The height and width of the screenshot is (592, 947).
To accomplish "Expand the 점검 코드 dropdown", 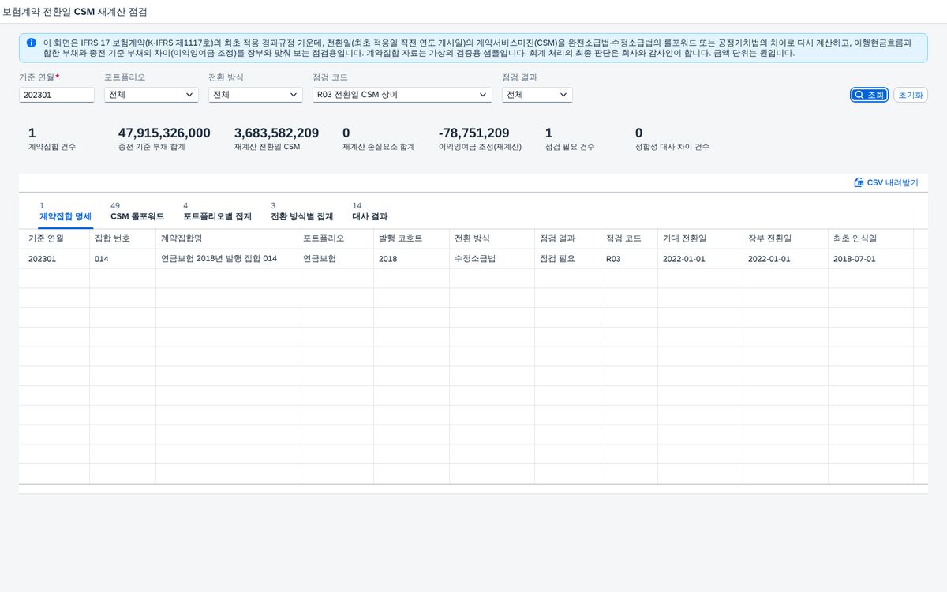I will pos(402,95).
